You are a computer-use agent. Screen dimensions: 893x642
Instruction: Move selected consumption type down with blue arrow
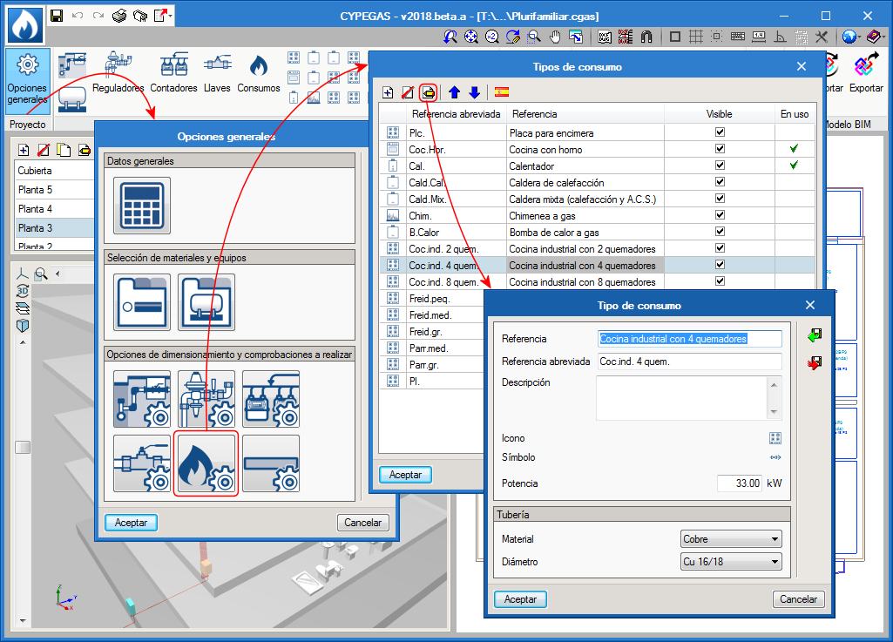point(475,92)
